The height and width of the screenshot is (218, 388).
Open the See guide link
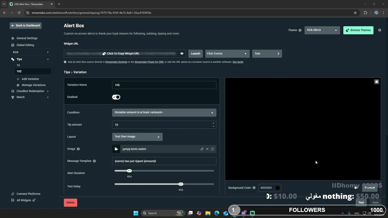tap(238, 62)
